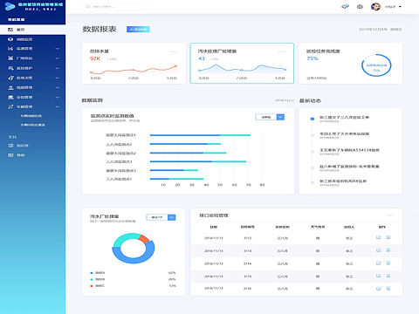The width and height of the screenshot is (419, 314).
Task: Click the search field in the top bar
Action: (115, 6)
